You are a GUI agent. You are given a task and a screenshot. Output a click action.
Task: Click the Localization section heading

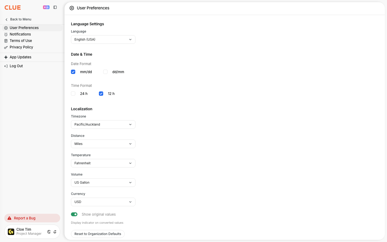pos(82,109)
